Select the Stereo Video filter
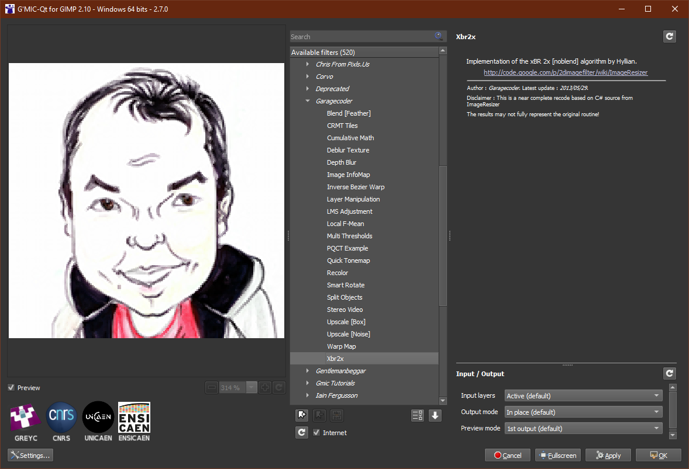This screenshot has width=689, height=469. [x=345, y=310]
